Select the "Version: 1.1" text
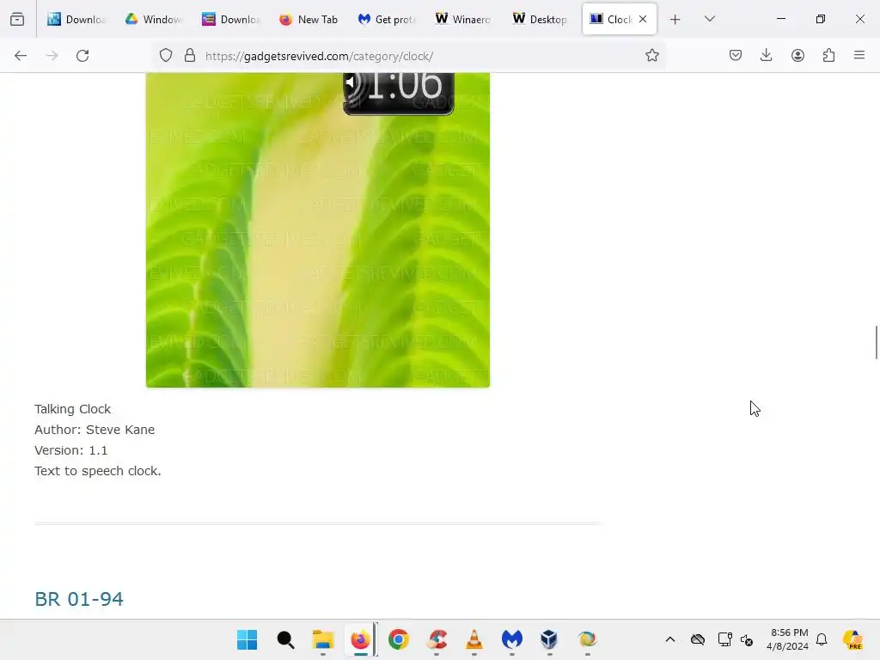Screen dimensions: 880x660 70,450
